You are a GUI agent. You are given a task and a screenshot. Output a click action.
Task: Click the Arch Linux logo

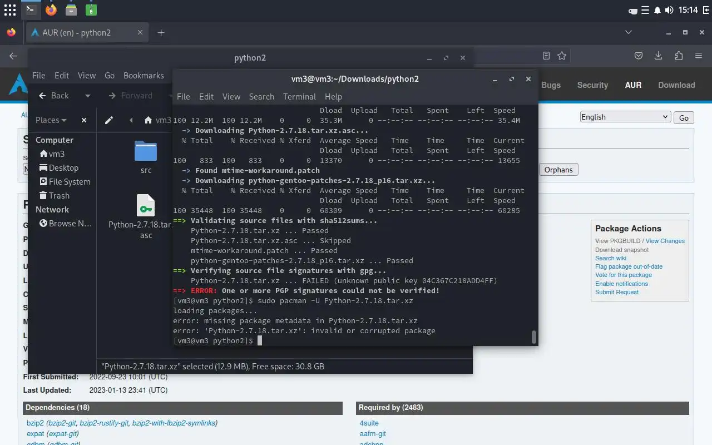click(x=18, y=84)
